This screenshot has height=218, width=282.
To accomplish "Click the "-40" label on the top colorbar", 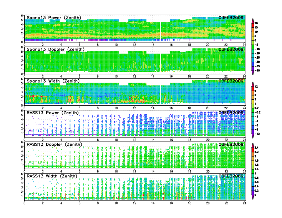I will click(257, 71).
